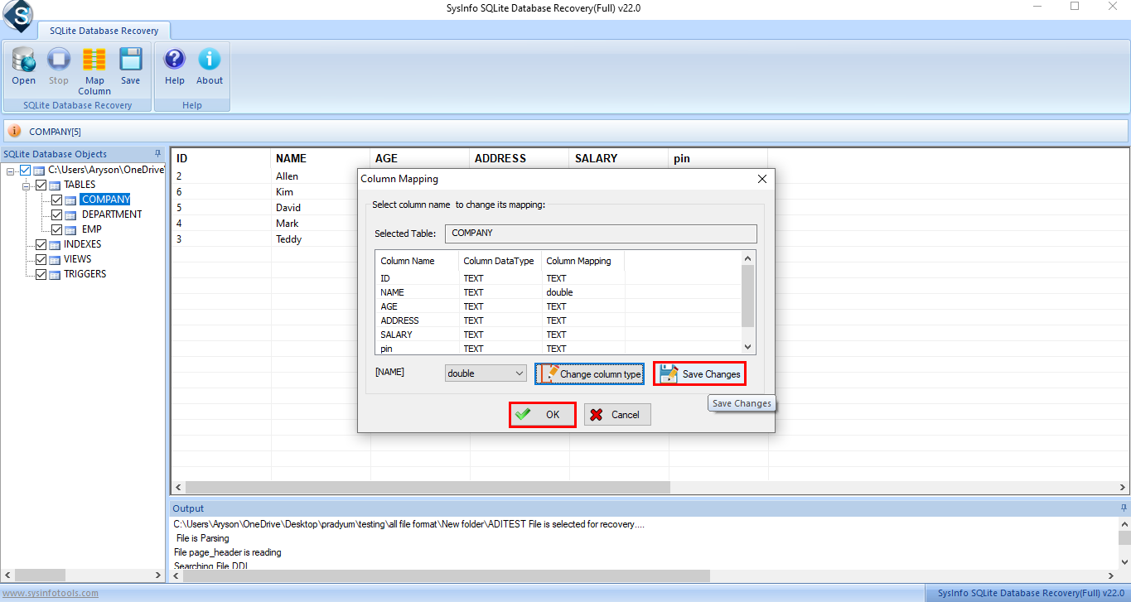Open the double data type dropdown
The height and width of the screenshot is (602, 1131).
[520, 373]
